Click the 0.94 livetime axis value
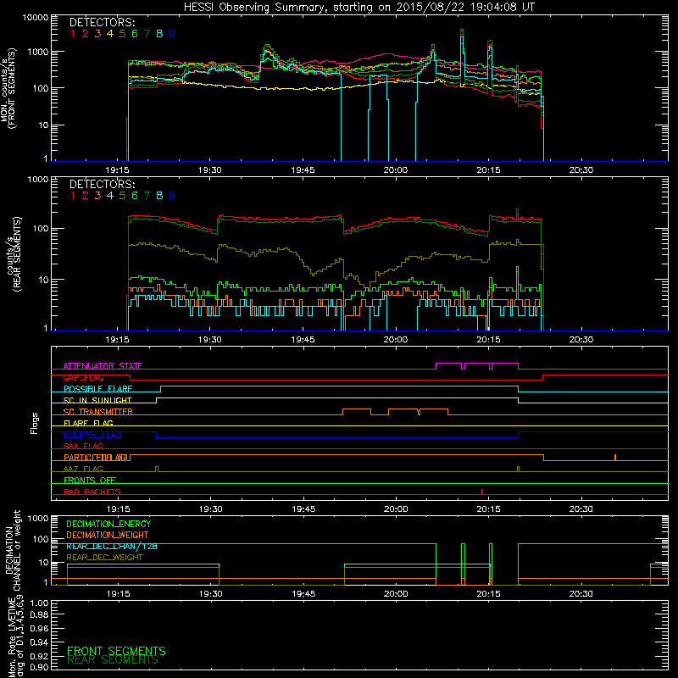This screenshot has width=678, height=678. pos(39,642)
